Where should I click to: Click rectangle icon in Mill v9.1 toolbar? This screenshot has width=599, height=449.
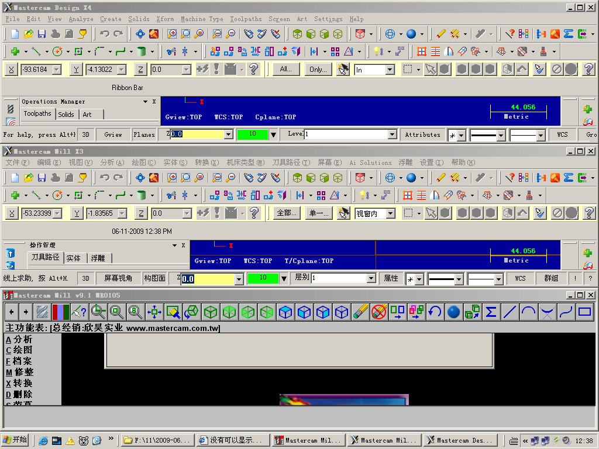click(x=584, y=312)
